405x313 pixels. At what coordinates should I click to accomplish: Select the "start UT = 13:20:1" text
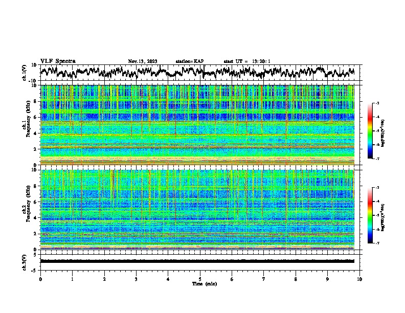(247, 61)
